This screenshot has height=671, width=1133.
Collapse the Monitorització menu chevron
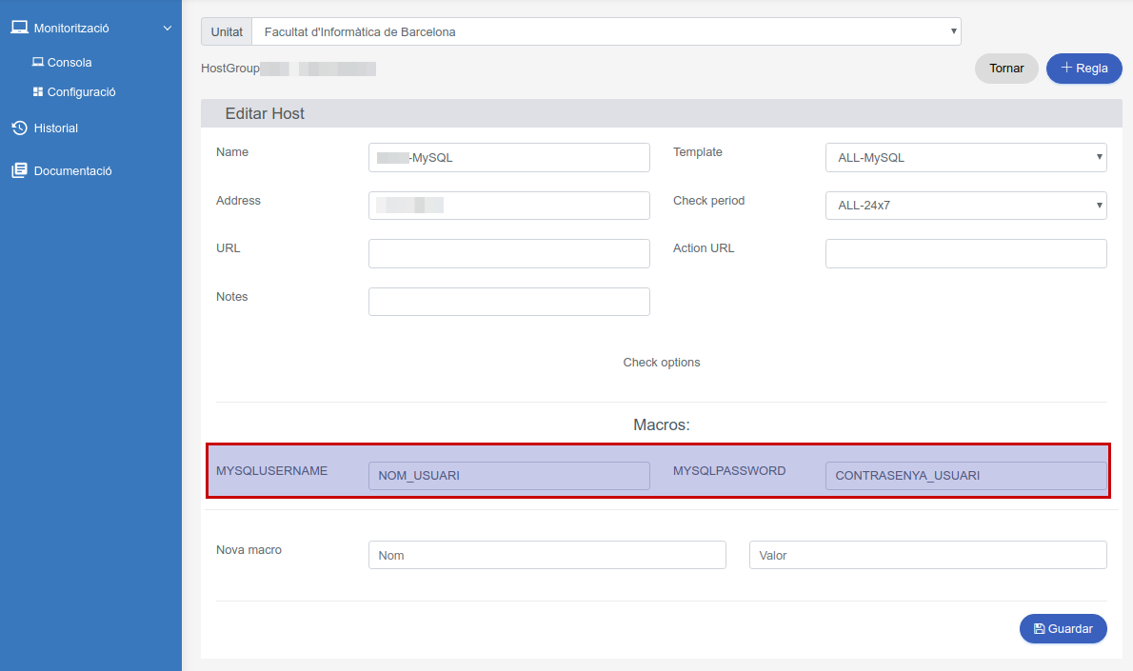click(x=168, y=29)
